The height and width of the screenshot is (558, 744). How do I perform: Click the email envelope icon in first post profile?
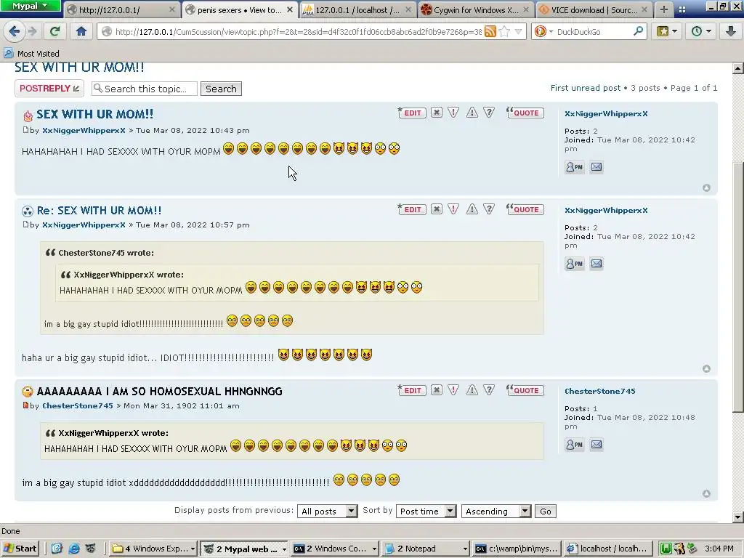[x=597, y=167]
